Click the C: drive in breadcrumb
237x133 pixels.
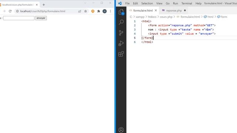(131, 17)
